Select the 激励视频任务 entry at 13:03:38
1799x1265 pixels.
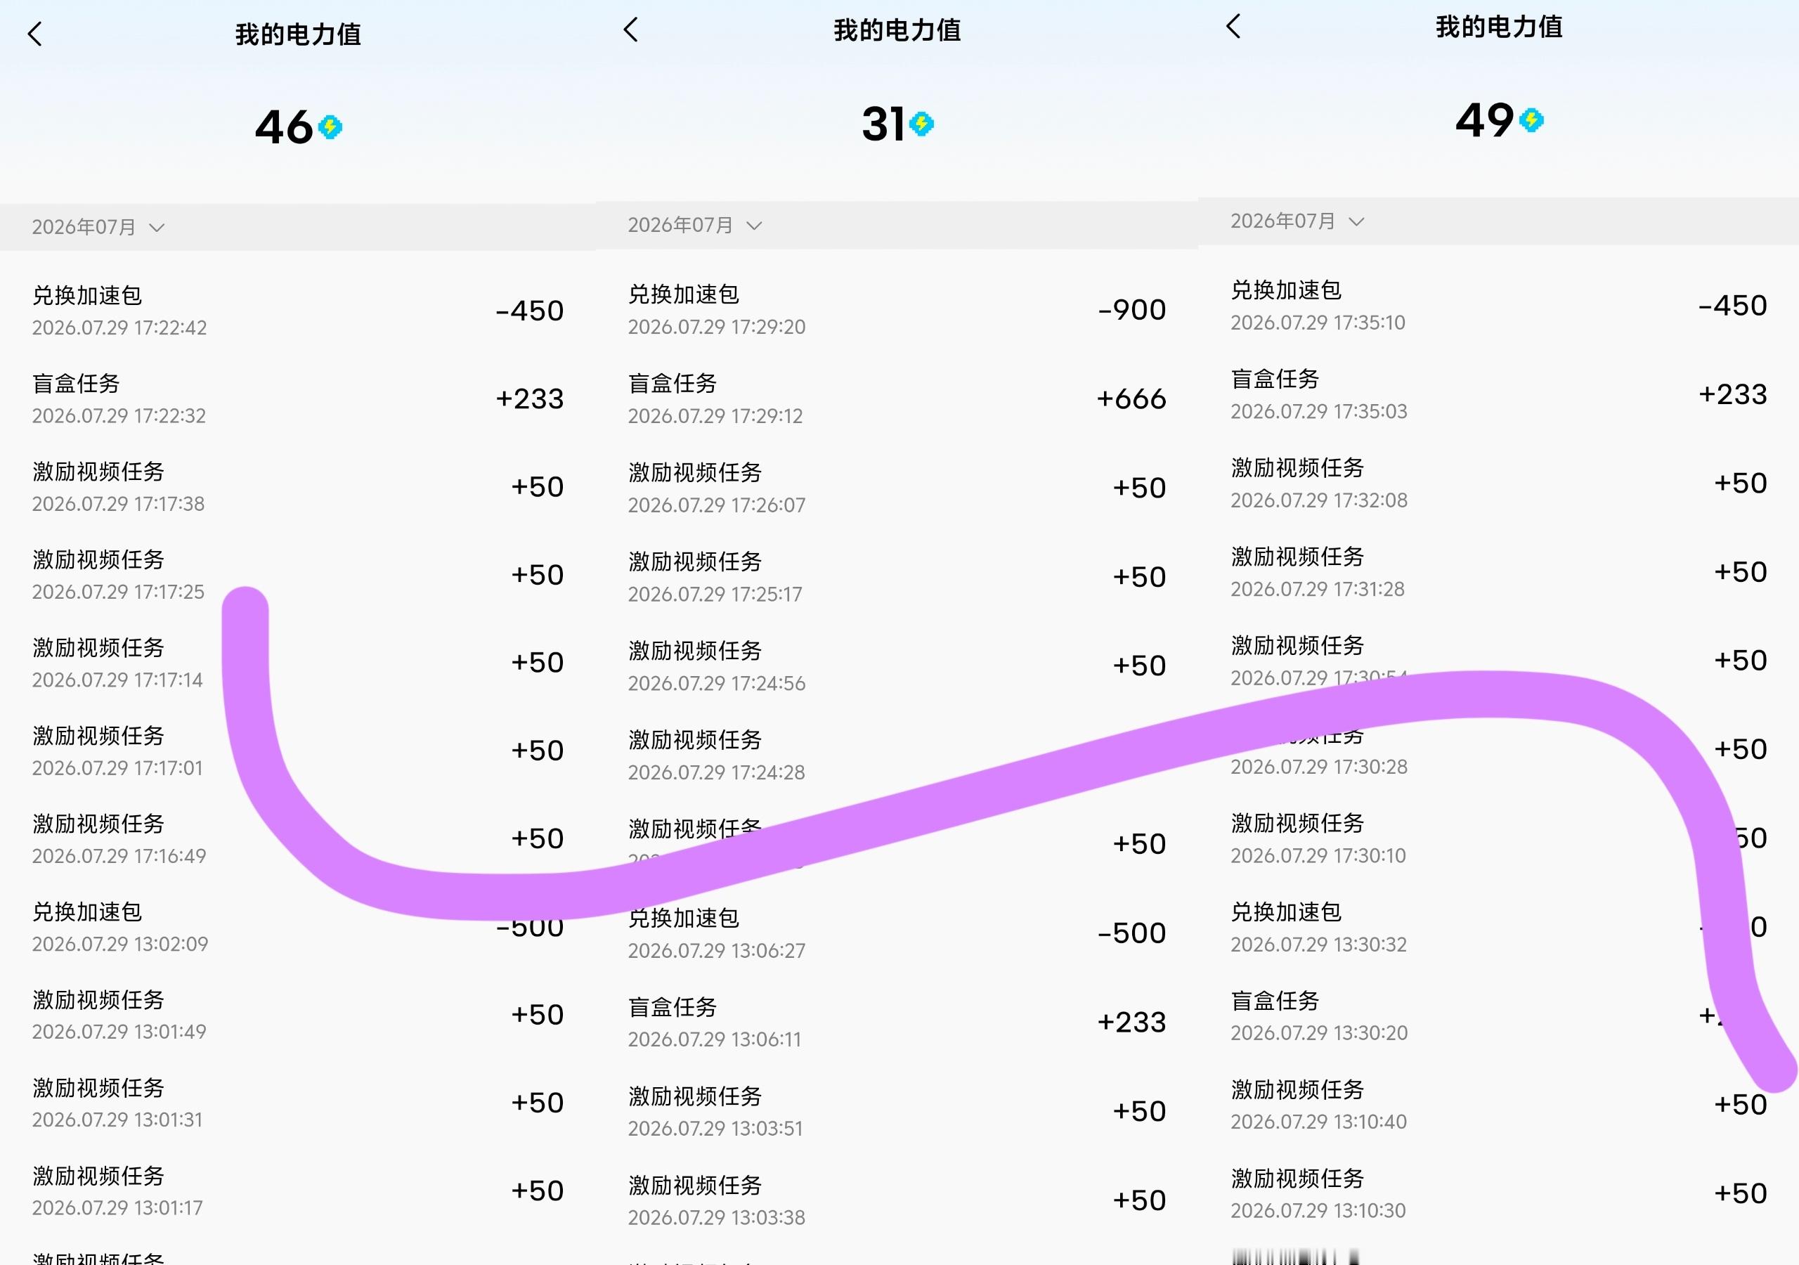(897, 1201)
